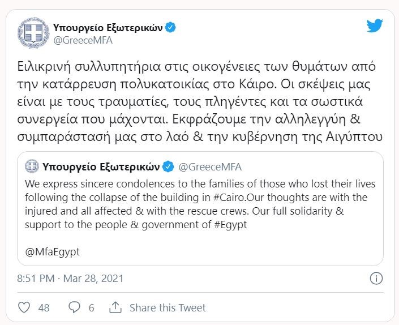View the 48 likes count
399x325 pixels.
44,308
